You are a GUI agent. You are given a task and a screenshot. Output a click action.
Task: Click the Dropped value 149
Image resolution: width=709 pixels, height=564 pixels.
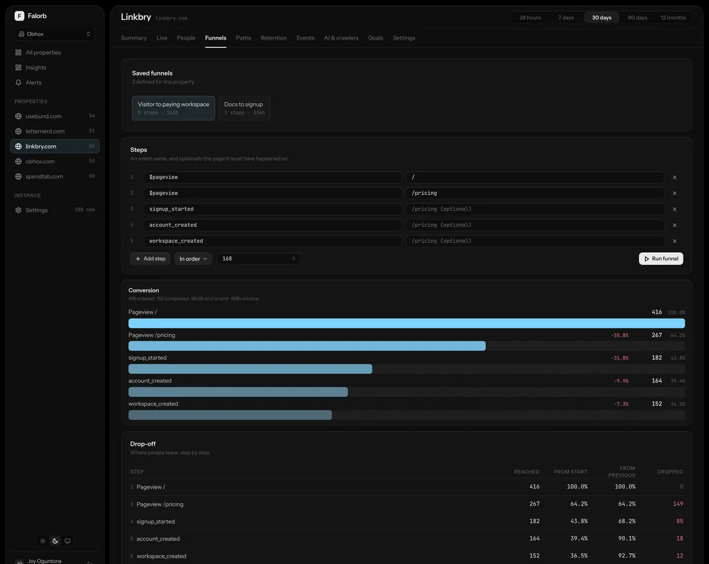point(678,504)
